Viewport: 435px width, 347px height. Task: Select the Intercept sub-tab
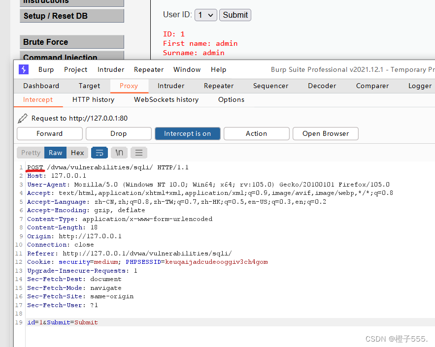pos(38,100)
